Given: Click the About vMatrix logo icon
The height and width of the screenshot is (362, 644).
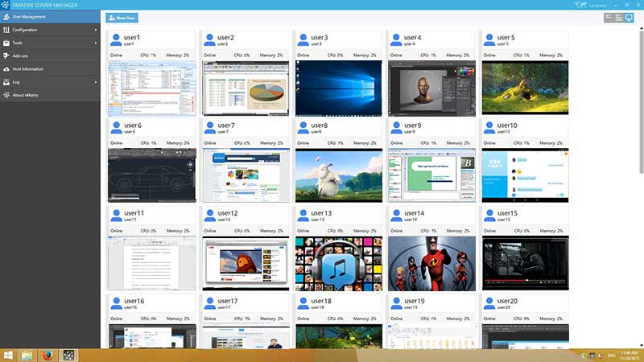Looking at the screenshot, I should [x=6, y=95].
